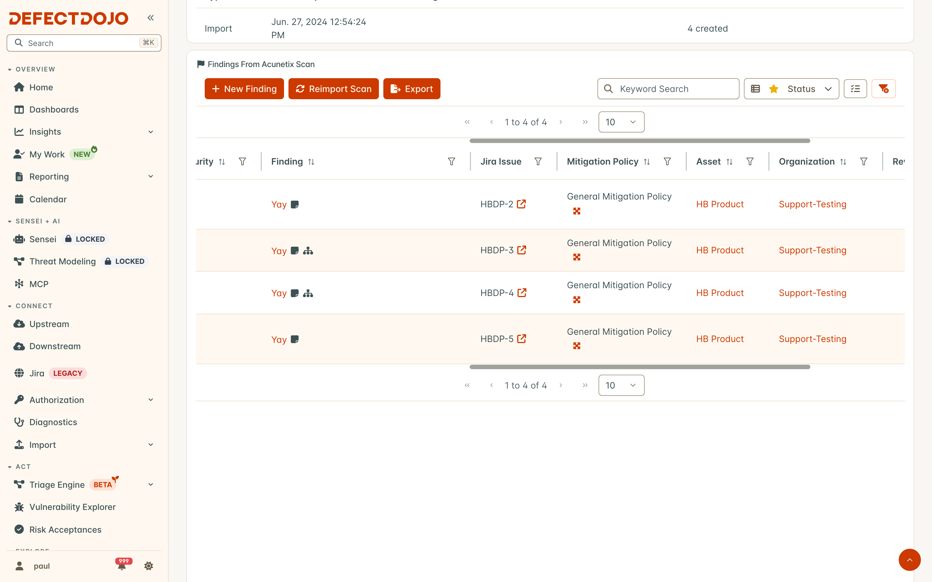Click the notes icon in the HBDP-2 finding row
Viewport: 932px width, 582px height.
[295, 205]
